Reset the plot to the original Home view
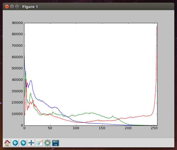Image resolution: width=177 pixels, height=150 pixels. [x=7, y=143]
